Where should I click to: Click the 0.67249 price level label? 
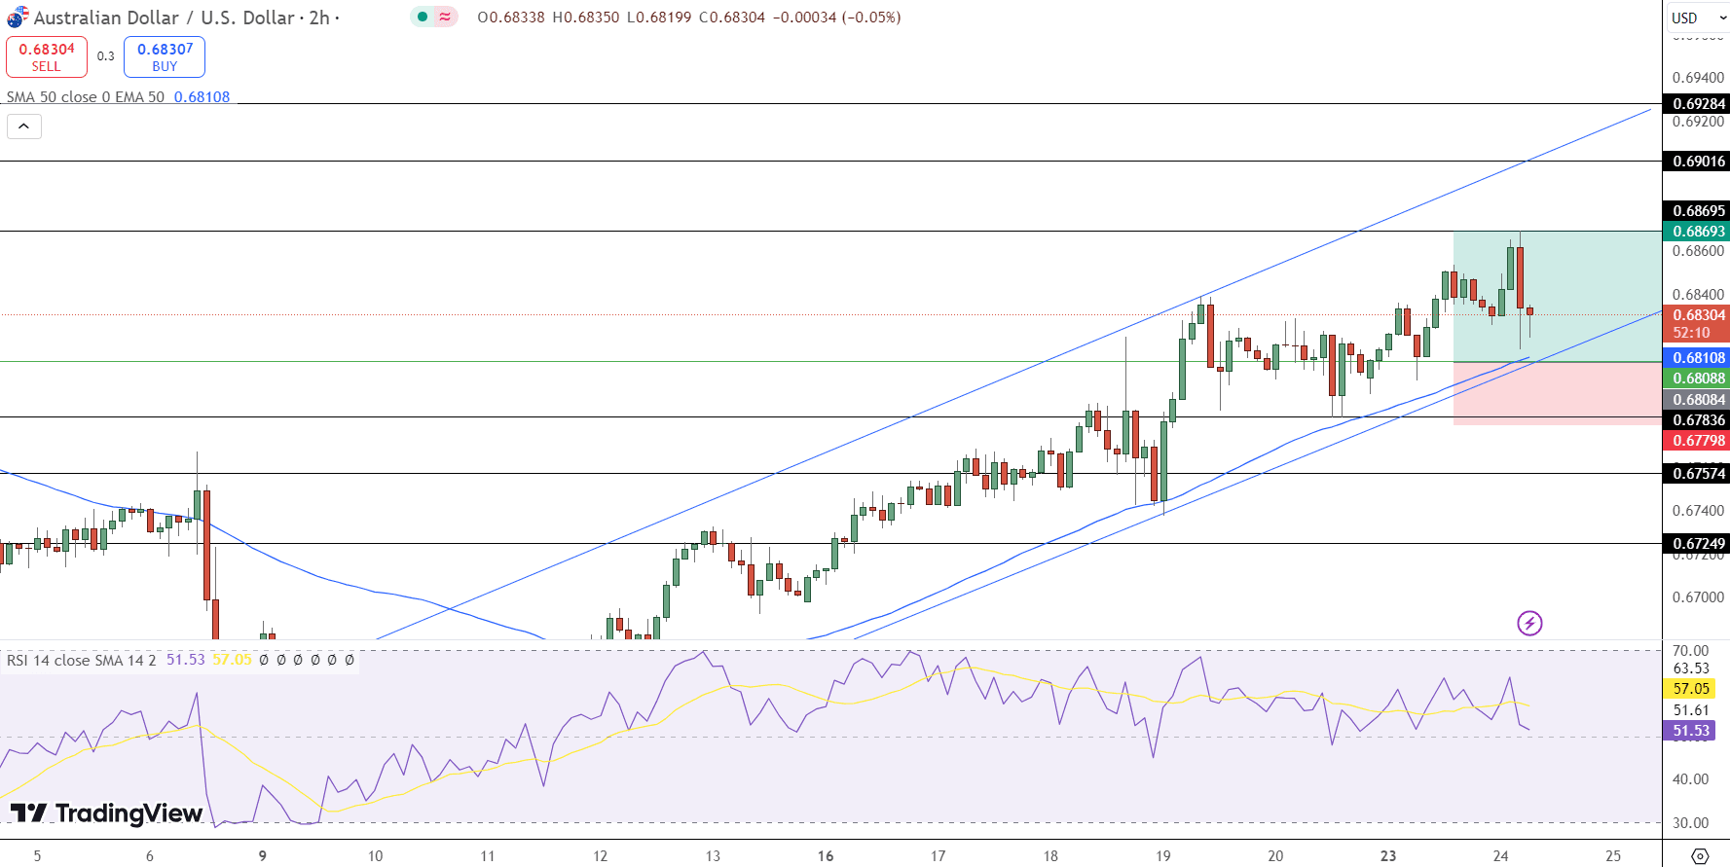[1696, 544]
